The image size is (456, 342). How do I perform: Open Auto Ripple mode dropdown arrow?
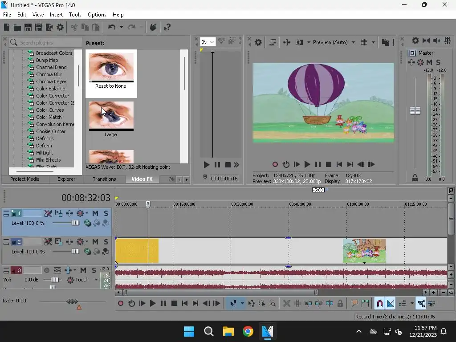(x=412, y=304)
